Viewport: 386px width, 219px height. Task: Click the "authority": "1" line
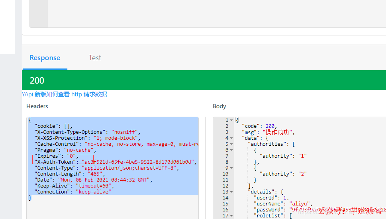click(x=283, y=156)
